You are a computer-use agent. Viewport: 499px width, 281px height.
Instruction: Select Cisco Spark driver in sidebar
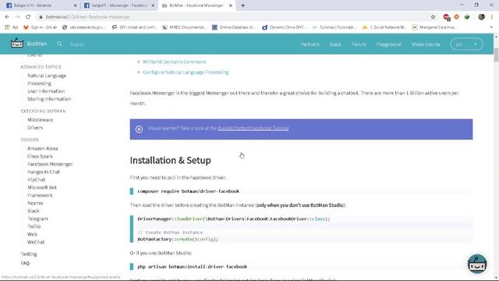coord(40,156)
